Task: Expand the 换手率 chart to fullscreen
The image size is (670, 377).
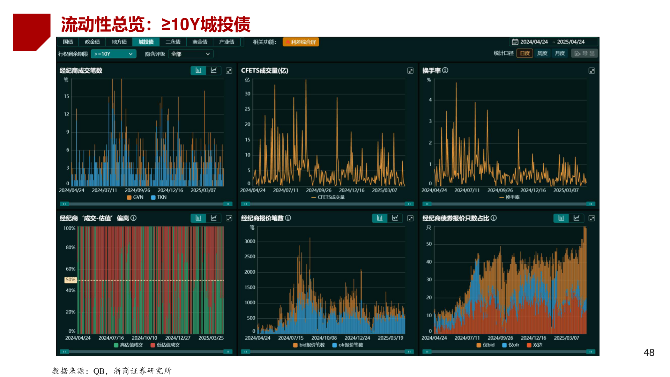Action: [x=592, y=71]
